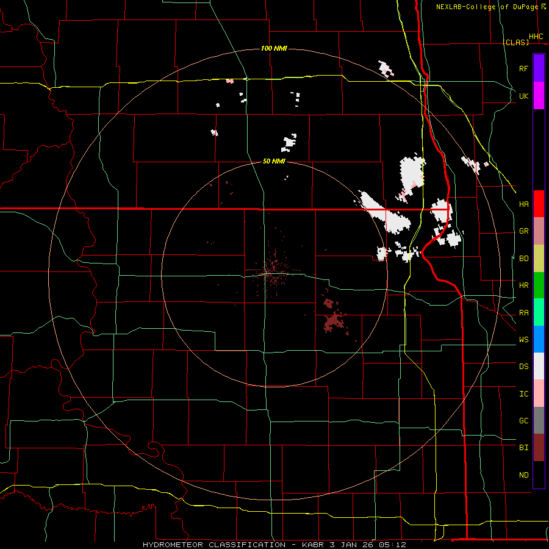Screen dimensions: 549x549
Task: Click the '05:12' timestamp text
Action: click(393, 545)
